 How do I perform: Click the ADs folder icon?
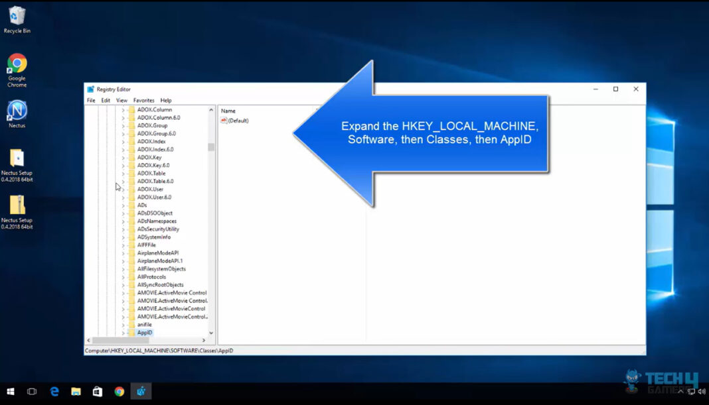point(131,205)
